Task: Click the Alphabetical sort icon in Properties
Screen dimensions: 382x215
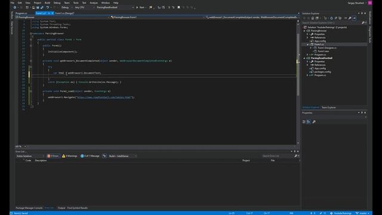Action: [x=309, y=122]
